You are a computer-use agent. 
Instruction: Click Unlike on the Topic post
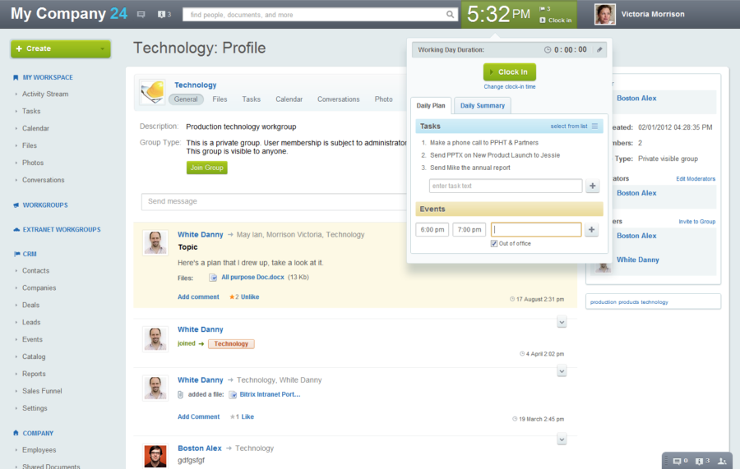[x=250, y=297]
